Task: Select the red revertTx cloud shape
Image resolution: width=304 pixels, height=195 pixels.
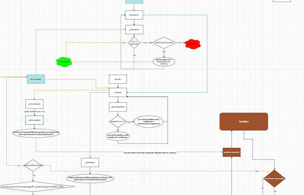Action: (x=192, y=43)
